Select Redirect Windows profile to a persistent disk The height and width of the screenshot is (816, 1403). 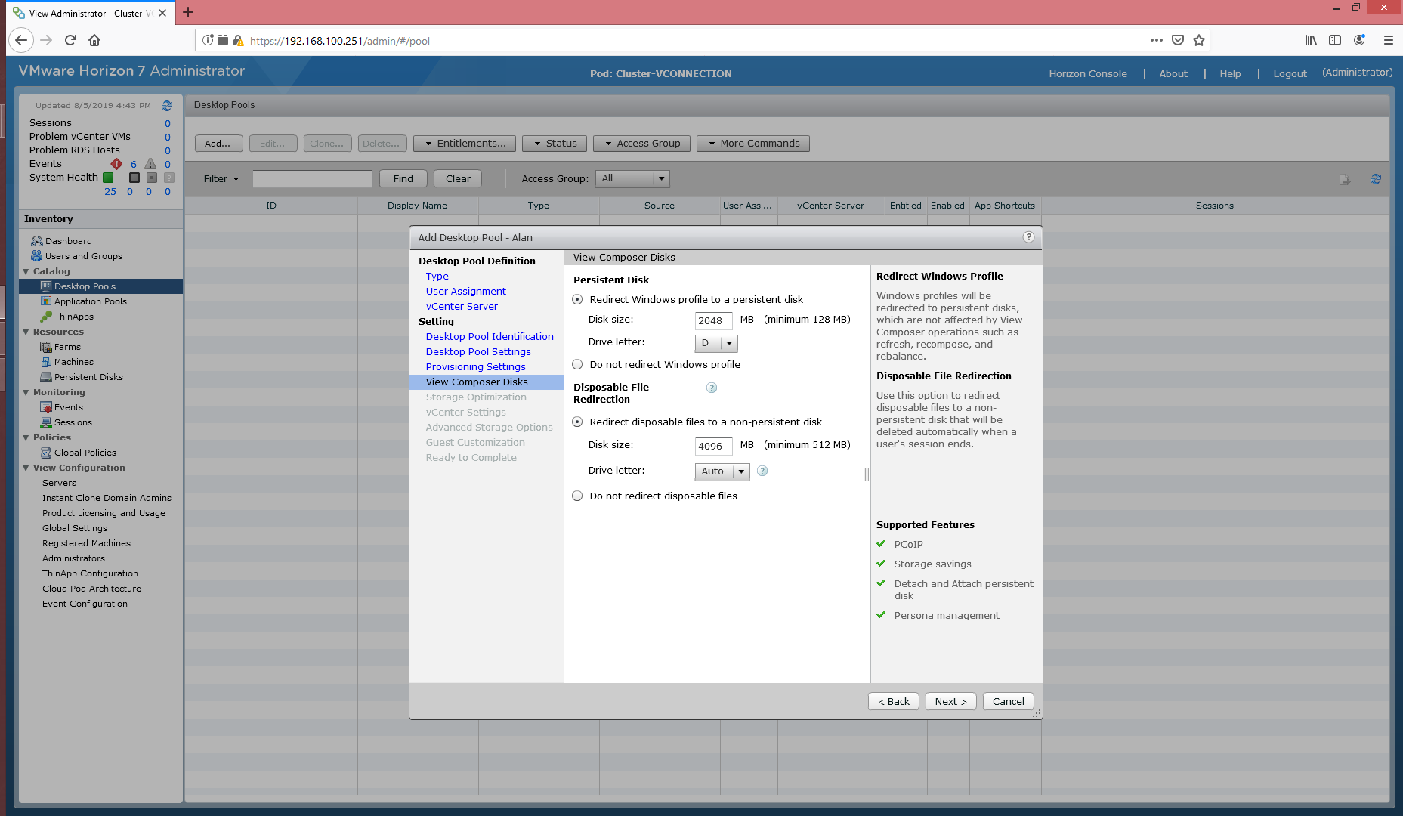point(578,300)
